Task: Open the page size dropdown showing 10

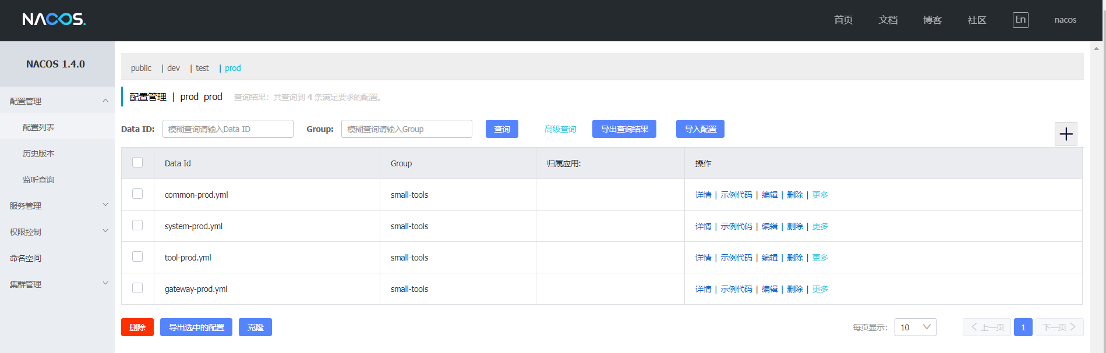Action: 915,327
